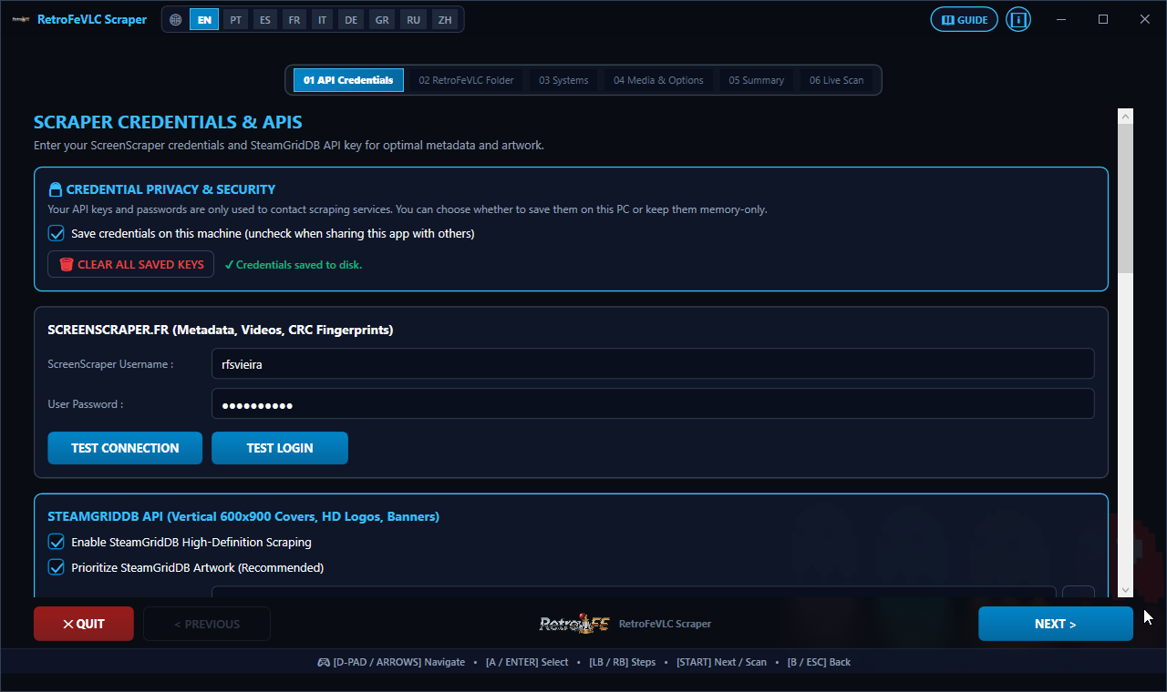Click the RetroFeVLC app icon in title bar
The image size is (1167, 692).
21,19
